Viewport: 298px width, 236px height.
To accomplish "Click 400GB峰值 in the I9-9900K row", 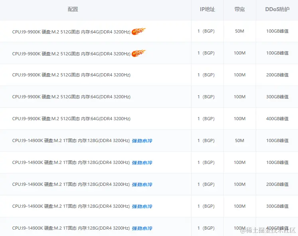I will (277, 119).
